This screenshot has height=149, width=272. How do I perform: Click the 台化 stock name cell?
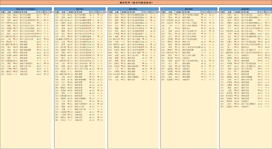pos(63,82)
